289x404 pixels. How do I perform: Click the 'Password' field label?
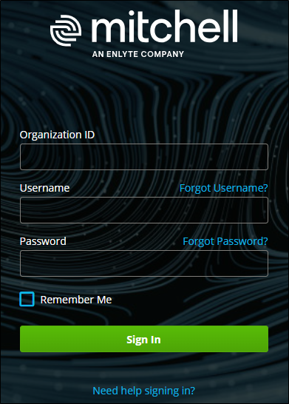tap(43, 241)
